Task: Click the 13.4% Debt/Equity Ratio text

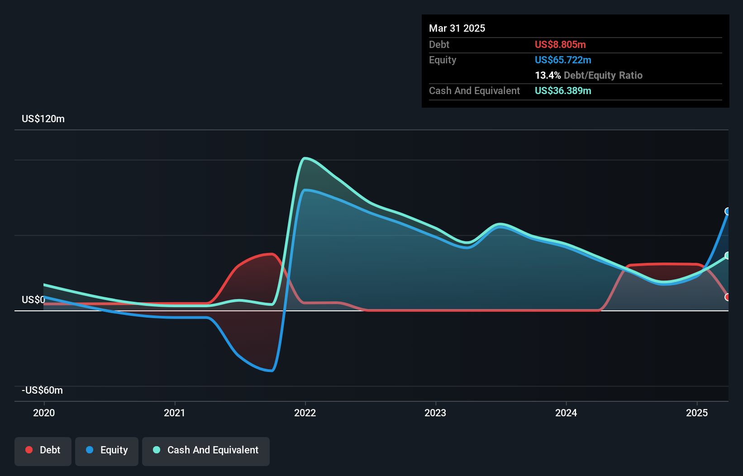Action: click(589, 75)
